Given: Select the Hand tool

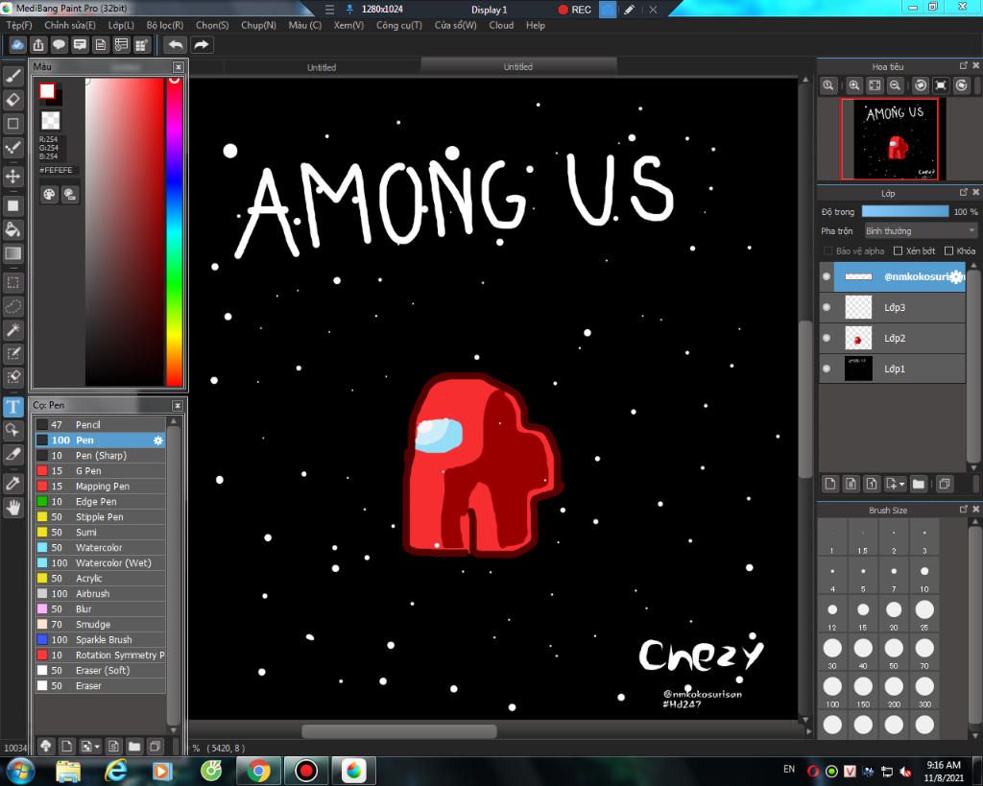Looking at the screenshot, I should 13,507.
